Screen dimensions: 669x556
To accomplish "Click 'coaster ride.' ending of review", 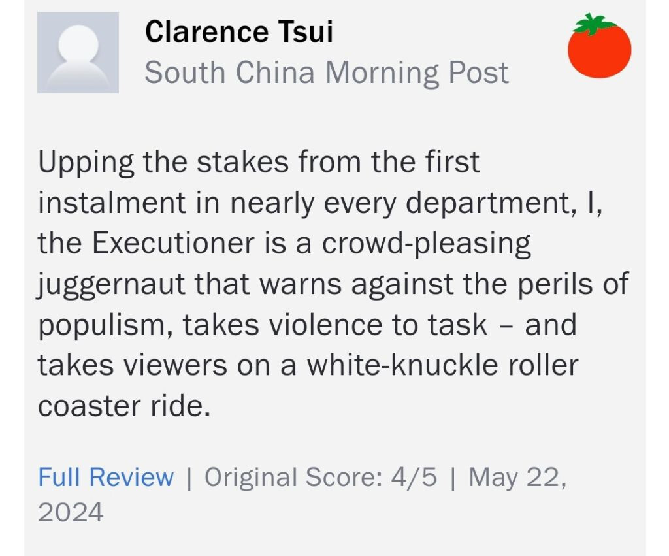I will 125,406.
